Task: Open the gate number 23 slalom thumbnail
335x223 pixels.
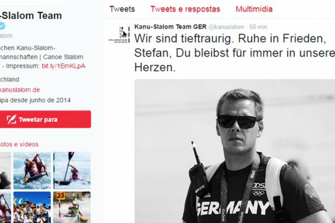Action: pos(72,207)
